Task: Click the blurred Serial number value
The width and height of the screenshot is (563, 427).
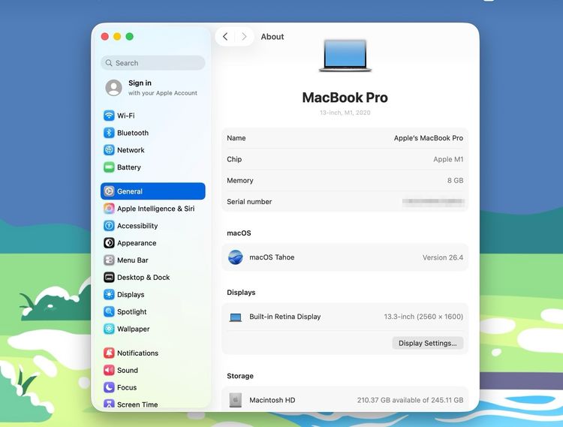Action: [433, 202]
